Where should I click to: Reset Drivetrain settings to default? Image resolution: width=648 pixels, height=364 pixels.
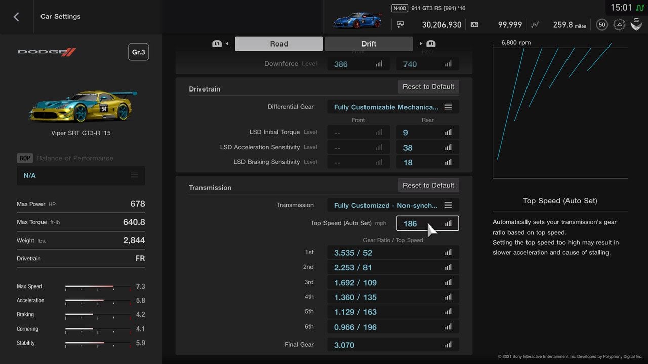pyautogui.click(x=428, y=87)
